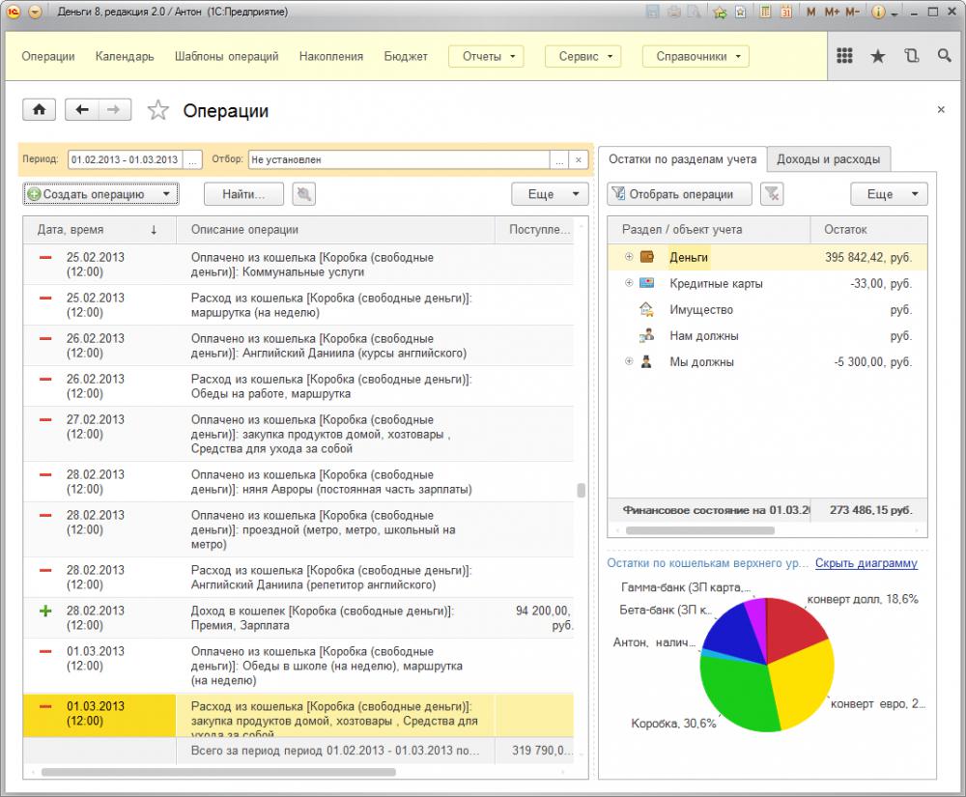Expand the Мы должны tree node
The height and width of the screenshot is (797, 966).
coord(629,361)
